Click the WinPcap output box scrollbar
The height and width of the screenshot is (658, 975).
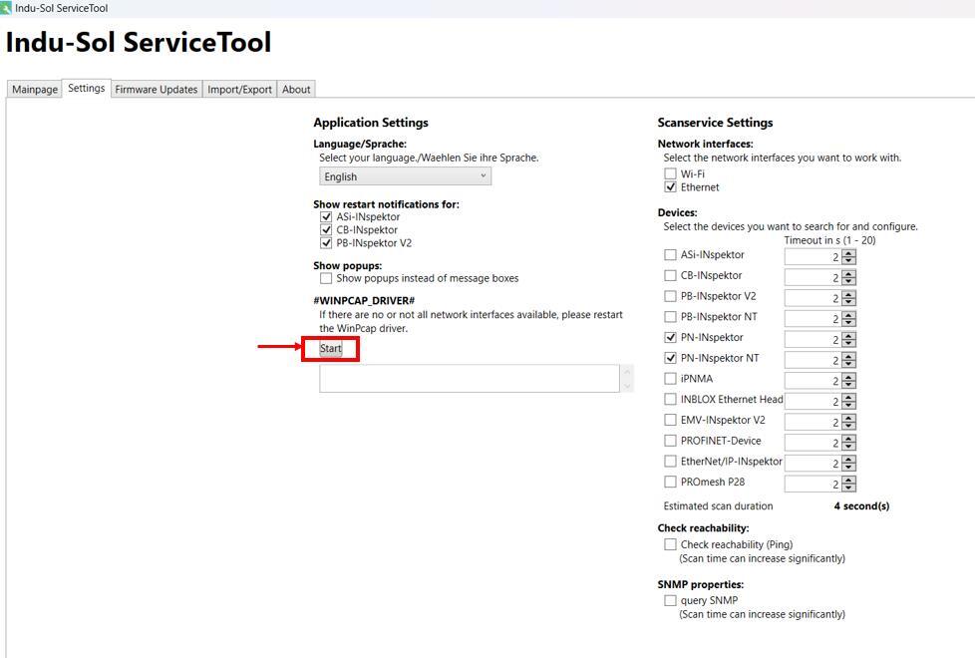627,378
